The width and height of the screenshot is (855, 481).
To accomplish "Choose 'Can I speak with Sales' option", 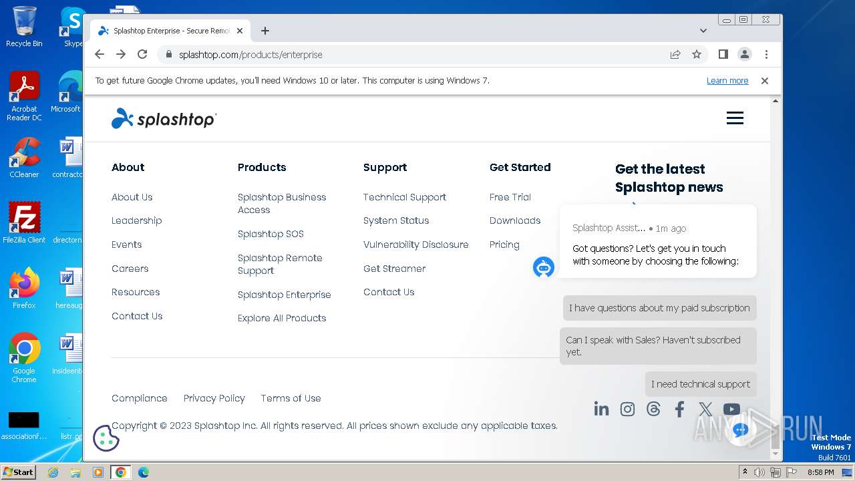I will click(658, 346).
